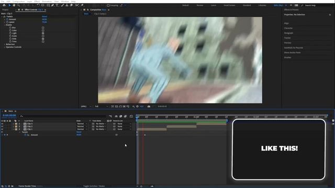Hide the Clip 3 layer eye toggle
The height and width of the screenshot is (188, 335).
point(2,124)
